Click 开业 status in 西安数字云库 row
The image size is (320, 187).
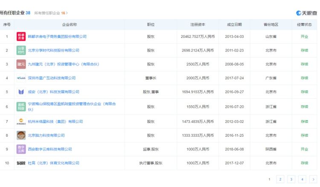(304, 150)
